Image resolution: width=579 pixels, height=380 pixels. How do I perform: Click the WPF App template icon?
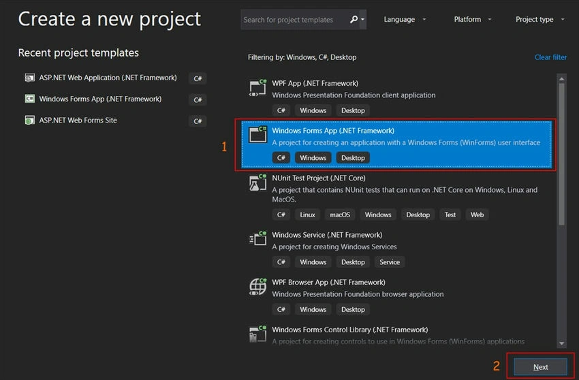pyautogui.click(x=257, y=88)
